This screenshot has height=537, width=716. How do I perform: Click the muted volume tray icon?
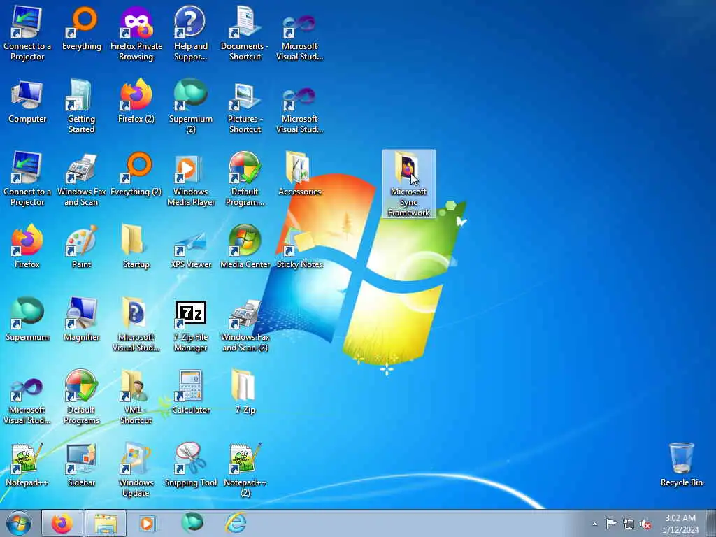pos(645,524)
